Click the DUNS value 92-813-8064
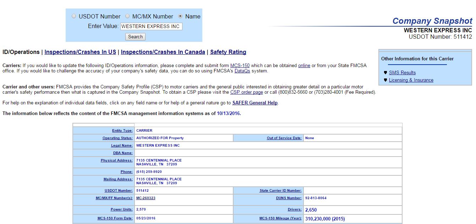 pyautogui.click(x=316, y=198)
